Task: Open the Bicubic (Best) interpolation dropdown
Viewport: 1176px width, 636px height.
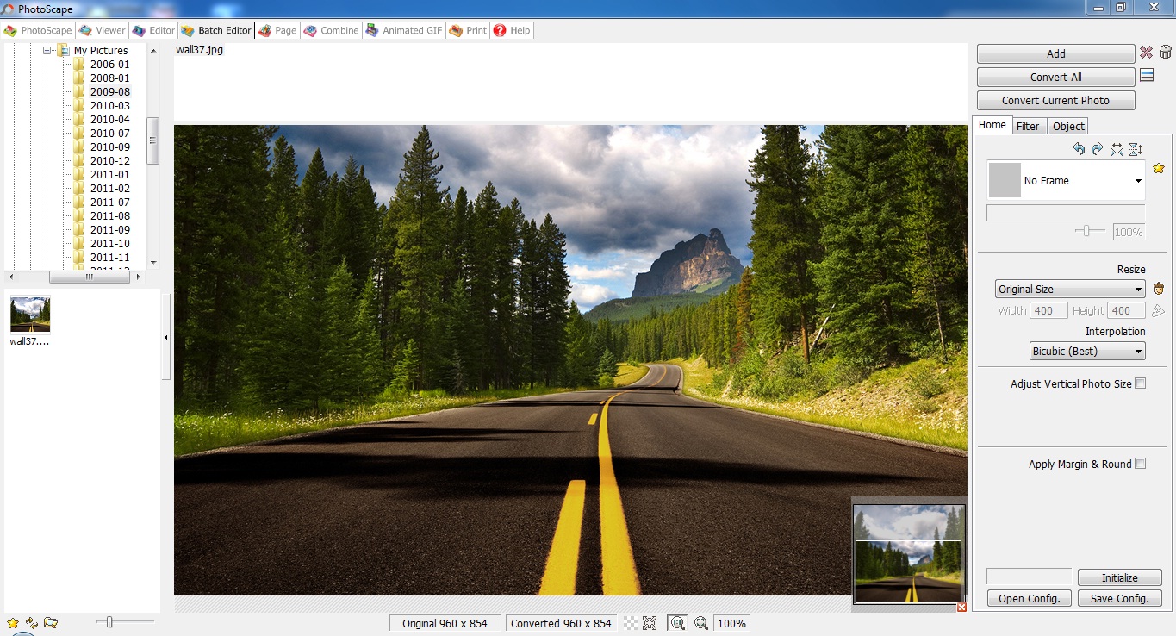Action: pyautogui.click(x=1088, y=351)
